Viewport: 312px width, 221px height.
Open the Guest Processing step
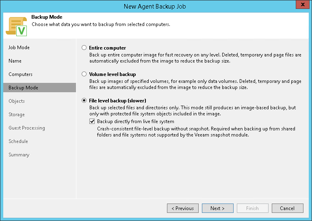(27, 128)
